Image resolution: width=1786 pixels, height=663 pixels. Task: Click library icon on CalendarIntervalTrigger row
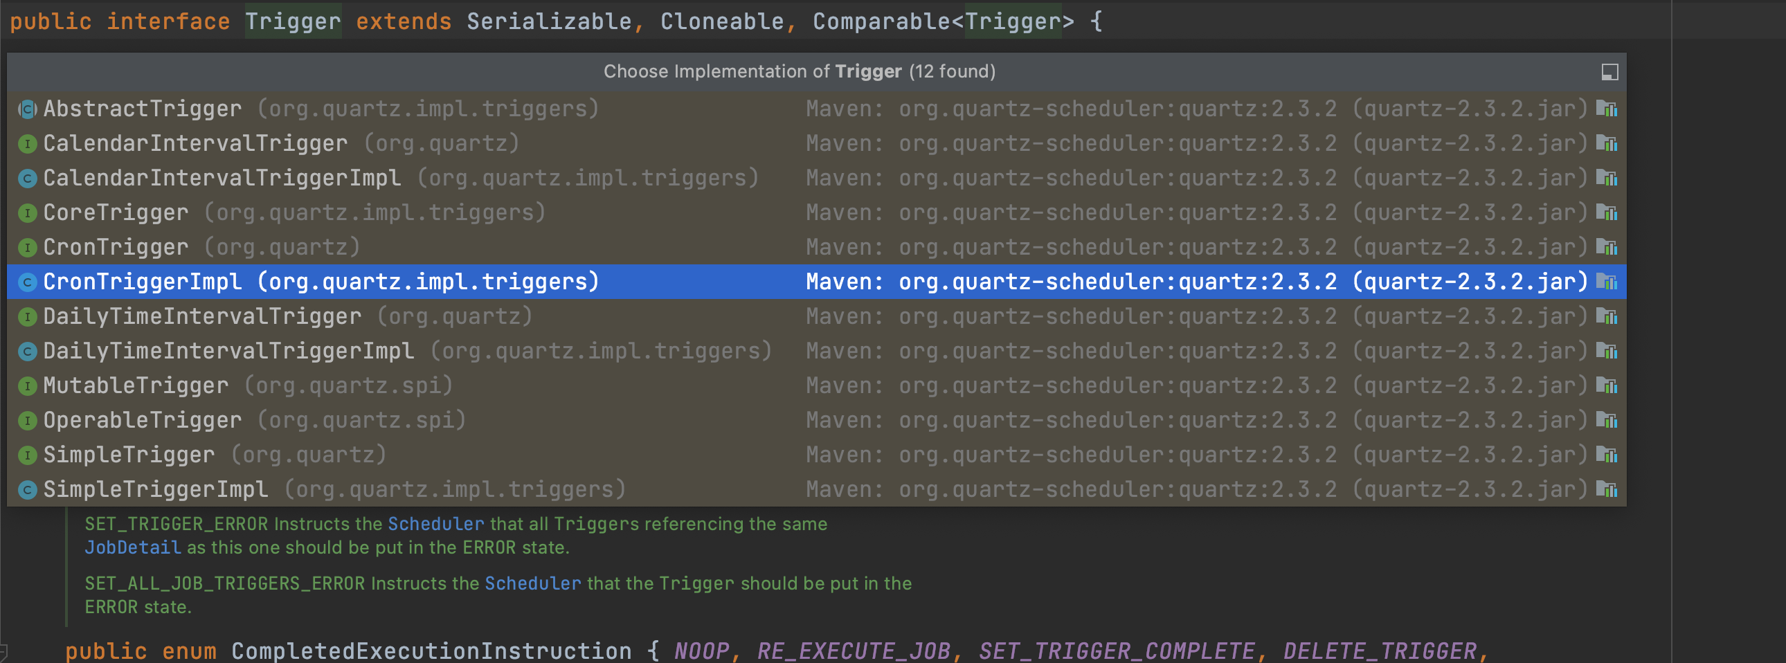pos(1607,143)
